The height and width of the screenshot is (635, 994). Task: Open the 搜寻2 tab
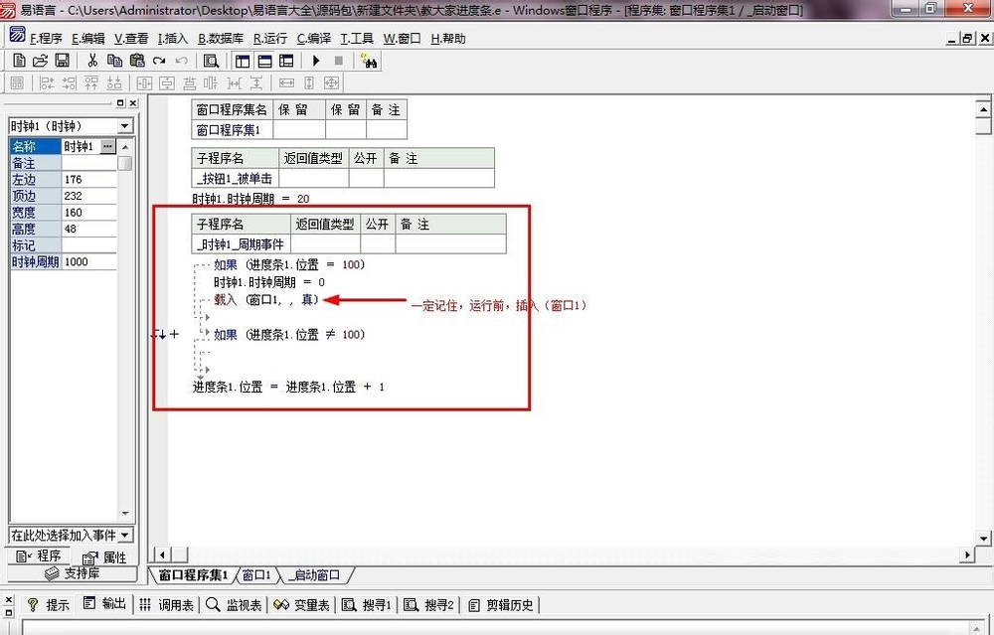[429, 605]
